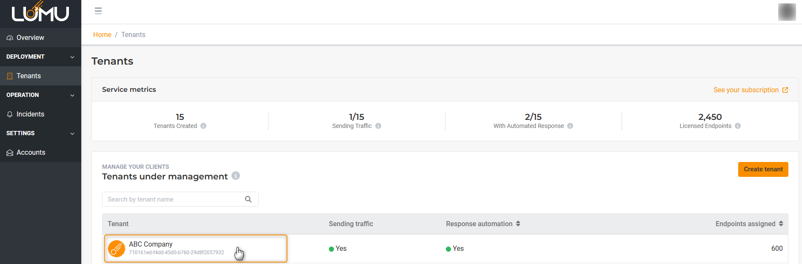Image resolution: width=802 pixels, height=264 pixels.
Task: Click info icon beside Sending Traffic
Action: pos(378,126)
